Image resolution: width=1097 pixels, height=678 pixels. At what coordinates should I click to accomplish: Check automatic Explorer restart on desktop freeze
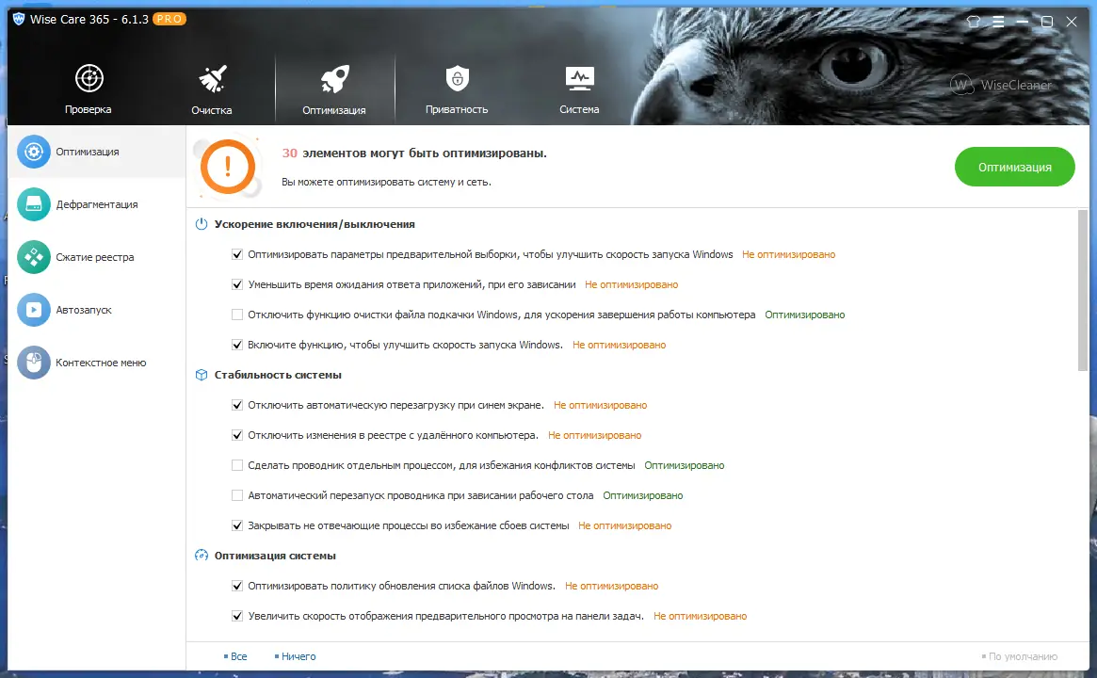(x=237, y=495)
